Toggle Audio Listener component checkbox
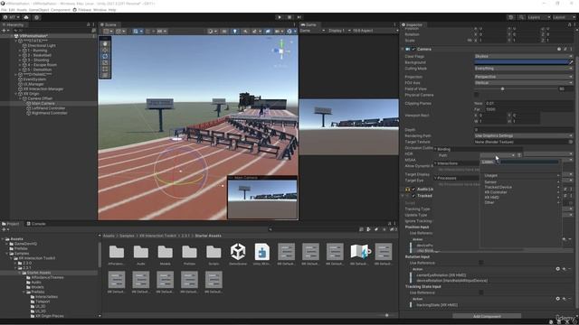Screen dimensions: 579x325 [x=413, y=189]
